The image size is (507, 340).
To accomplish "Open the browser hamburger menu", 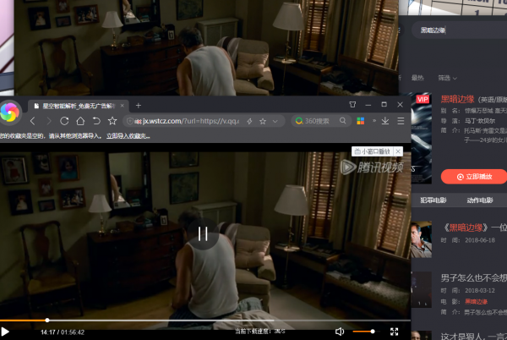I will click(401, 121).
